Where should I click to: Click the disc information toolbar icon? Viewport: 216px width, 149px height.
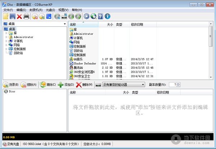57,17
